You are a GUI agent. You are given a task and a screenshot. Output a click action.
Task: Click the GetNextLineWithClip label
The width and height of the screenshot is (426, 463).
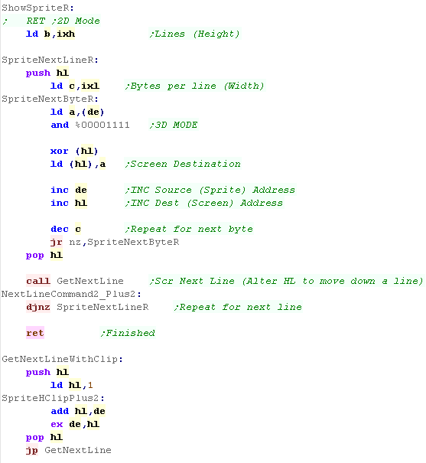pyautogui.click(x=62, y=359)
